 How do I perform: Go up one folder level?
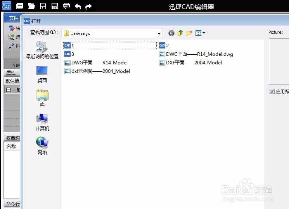180,33
